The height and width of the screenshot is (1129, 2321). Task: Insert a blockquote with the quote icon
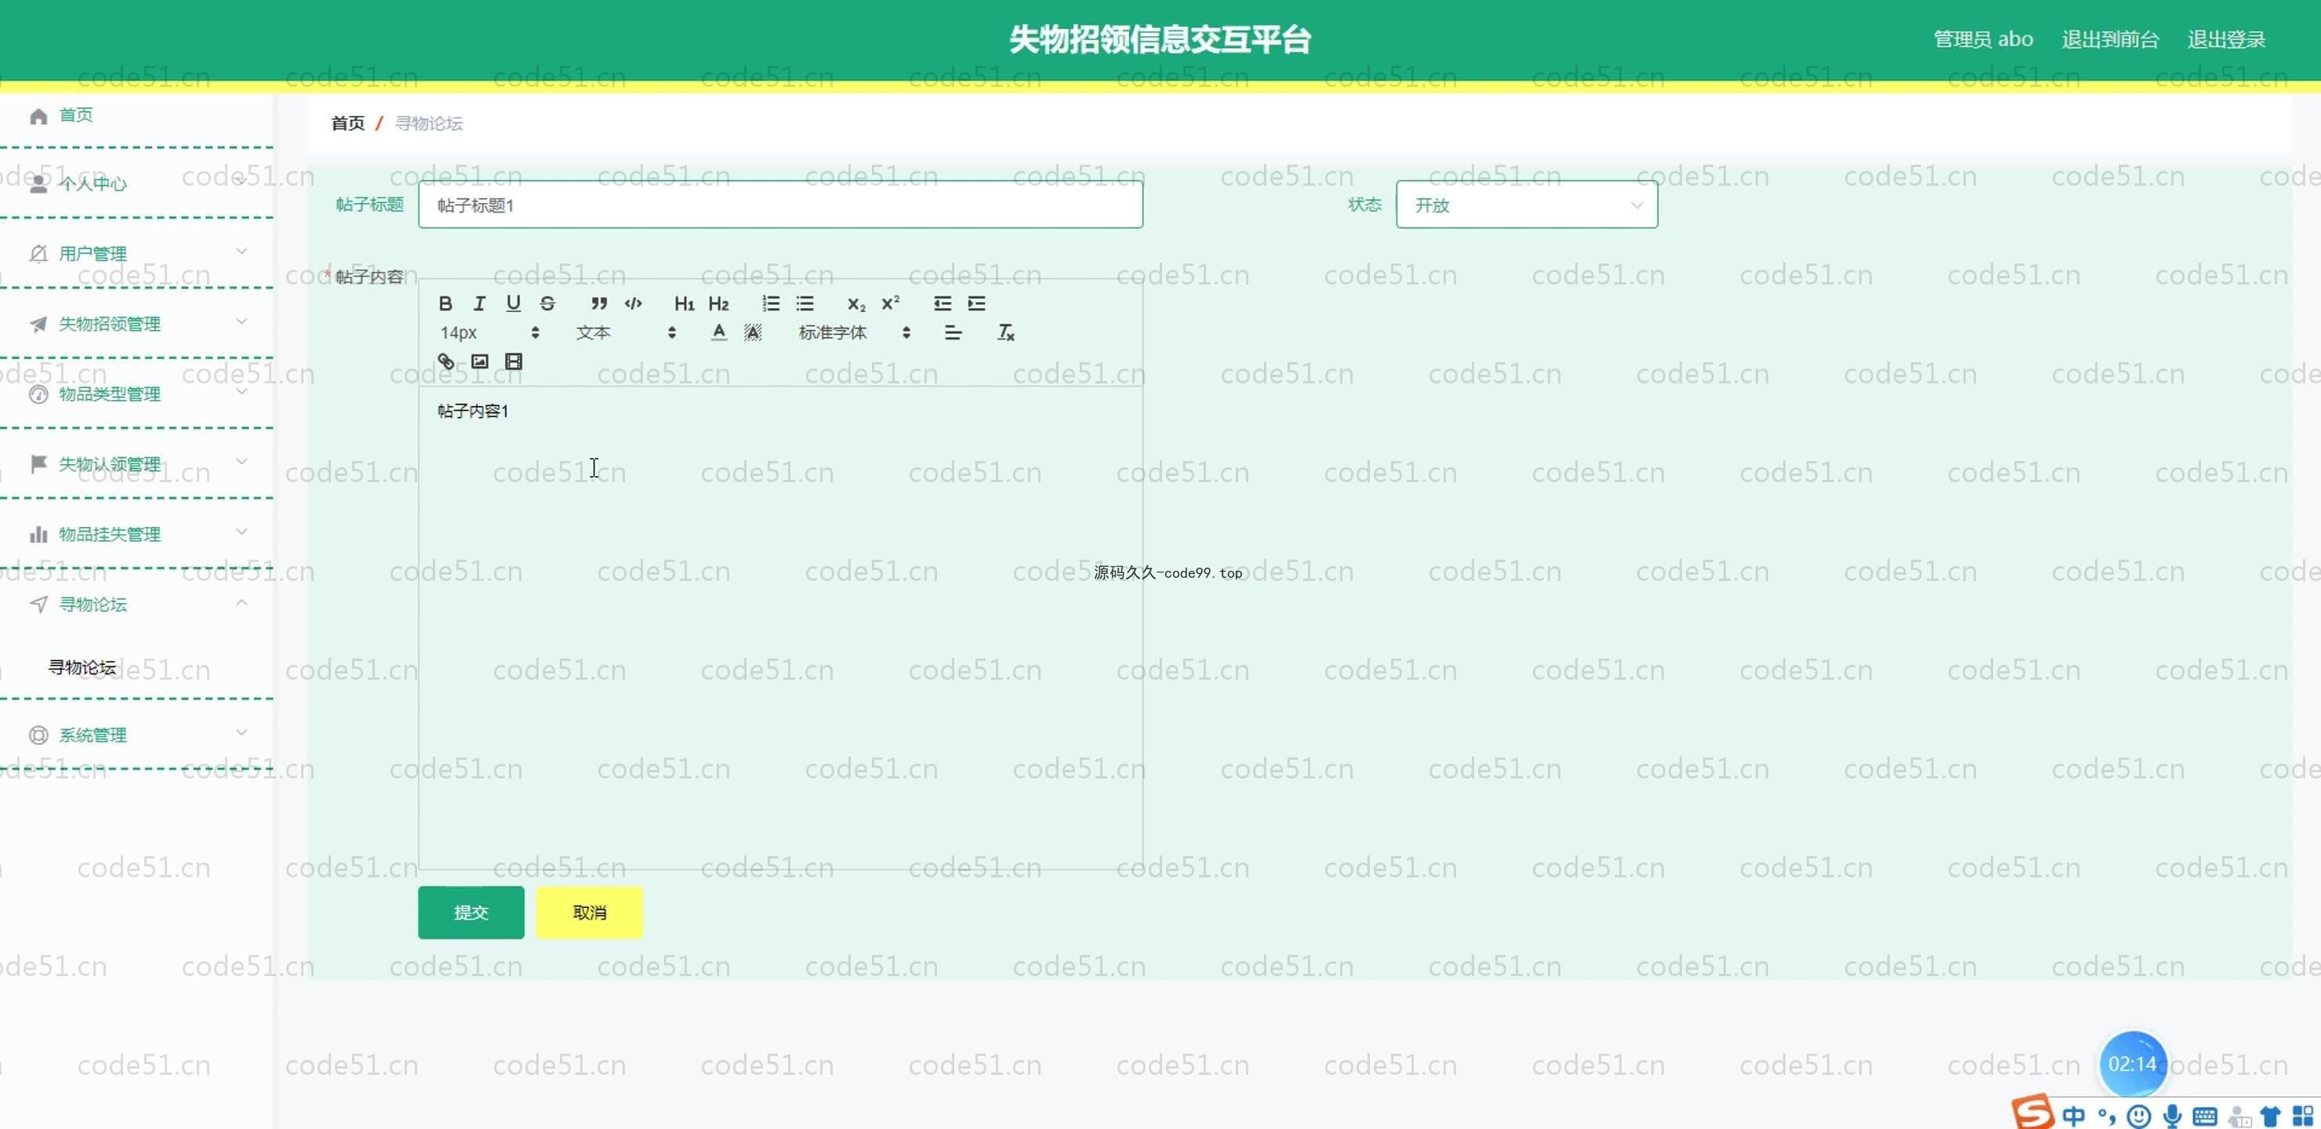(599, 303)
